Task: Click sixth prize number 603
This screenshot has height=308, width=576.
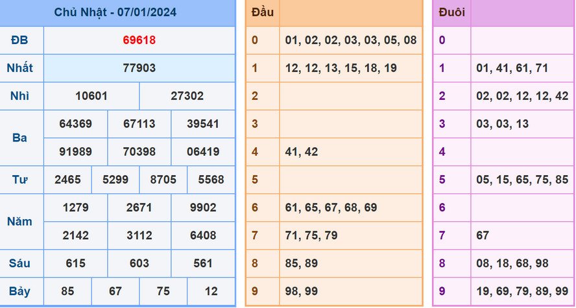Action: pos(139,263)
